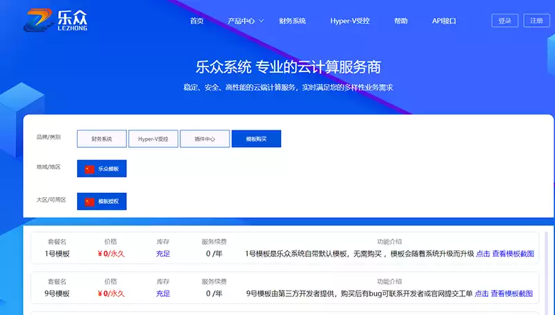Choose the 乐众模板 region button
The width and height of the screenshot is (555, 315).
[x=101, y=169]
